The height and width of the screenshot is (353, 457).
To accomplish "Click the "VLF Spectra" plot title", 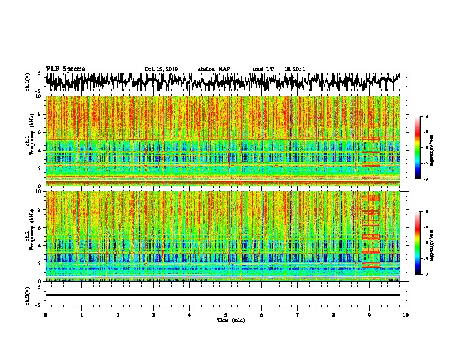I will coord(65,69).
